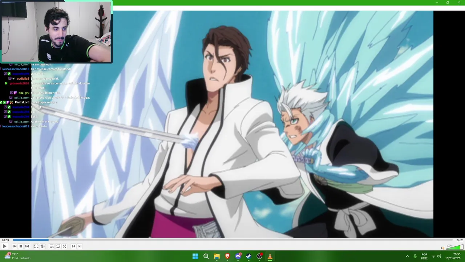Toggle shuffle random playback in VLC
Screen dimensions: 465x262
64,246
